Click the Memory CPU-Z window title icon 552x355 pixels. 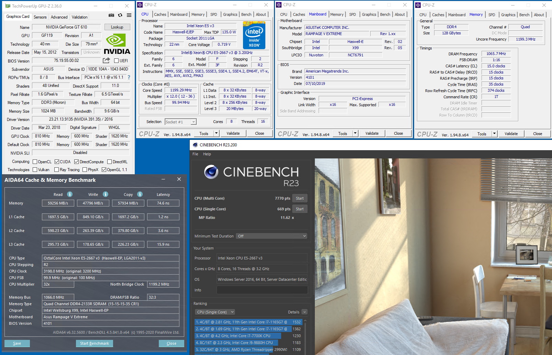418,5
